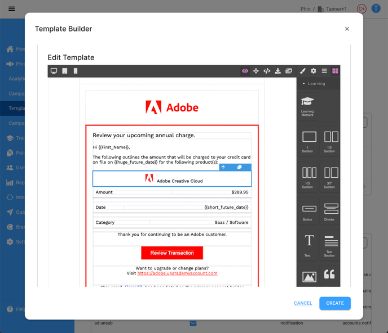Open the code view icon
388x333 pixels.
267,71
